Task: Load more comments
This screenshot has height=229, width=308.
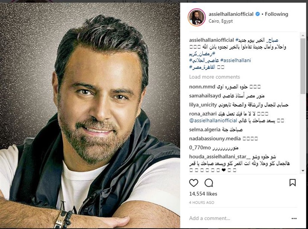Action: 214,77
